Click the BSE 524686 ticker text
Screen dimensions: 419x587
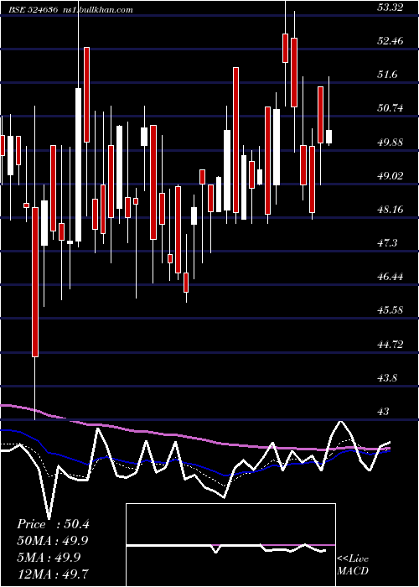(x=34, y=10)
